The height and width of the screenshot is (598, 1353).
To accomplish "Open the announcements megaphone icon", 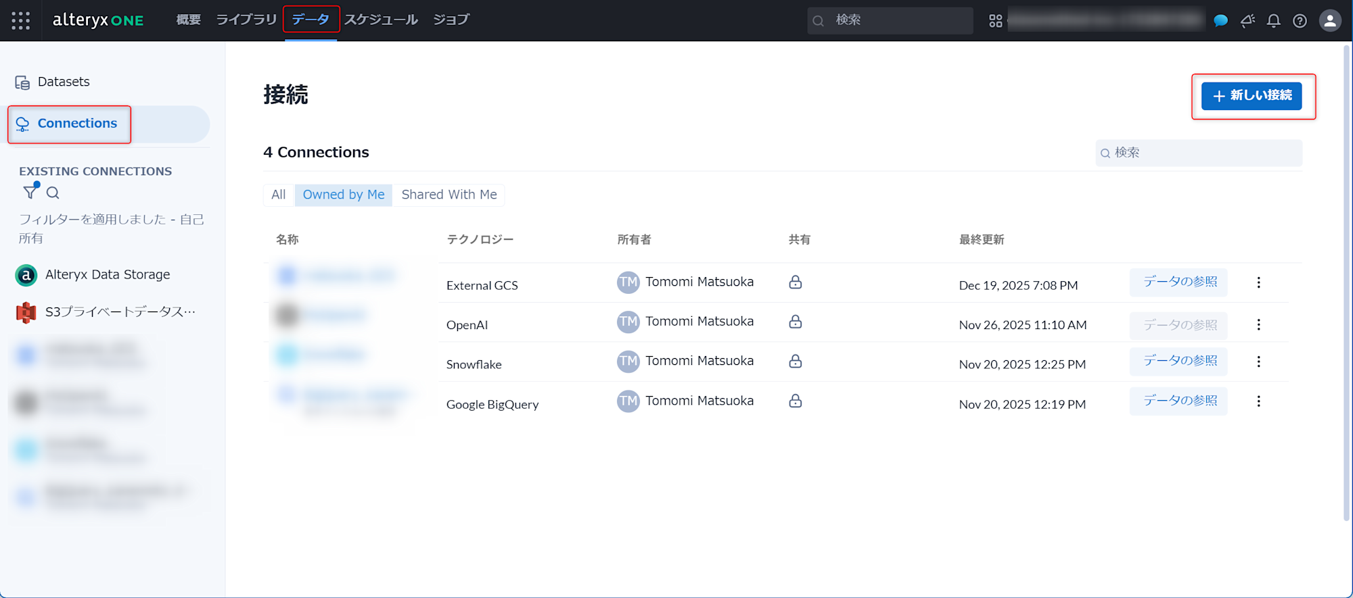I will 1247,21.
